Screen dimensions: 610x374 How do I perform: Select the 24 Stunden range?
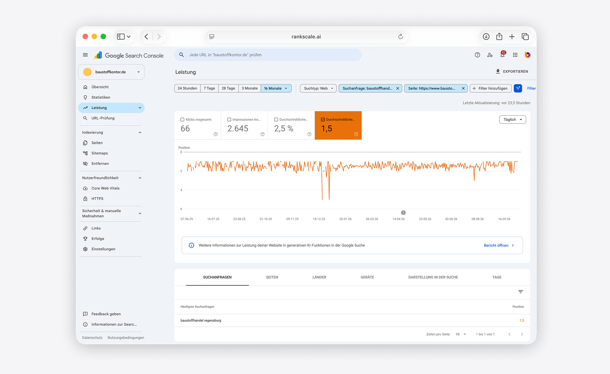tap(187, 89)
